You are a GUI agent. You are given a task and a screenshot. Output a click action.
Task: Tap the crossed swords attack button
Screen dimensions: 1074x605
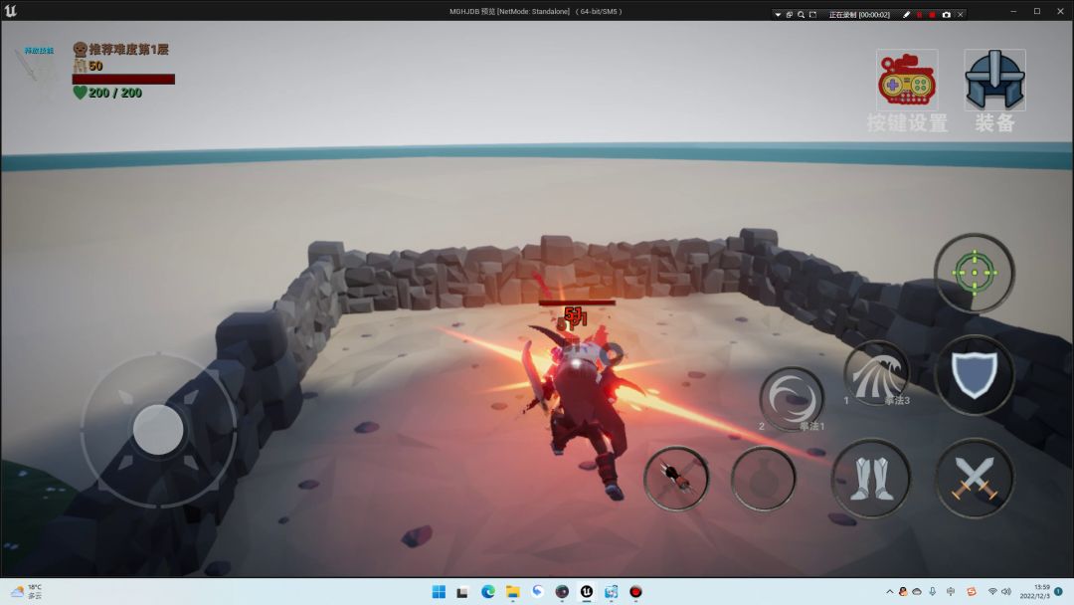974,479
